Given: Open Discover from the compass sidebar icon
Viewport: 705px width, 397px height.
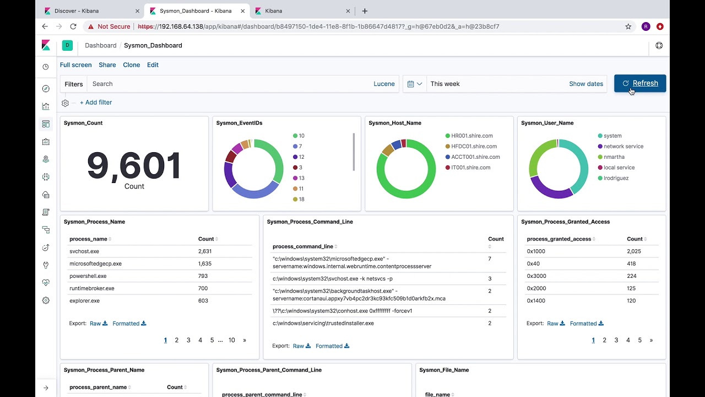Looking at the screenshot, I should coord(46,89).
